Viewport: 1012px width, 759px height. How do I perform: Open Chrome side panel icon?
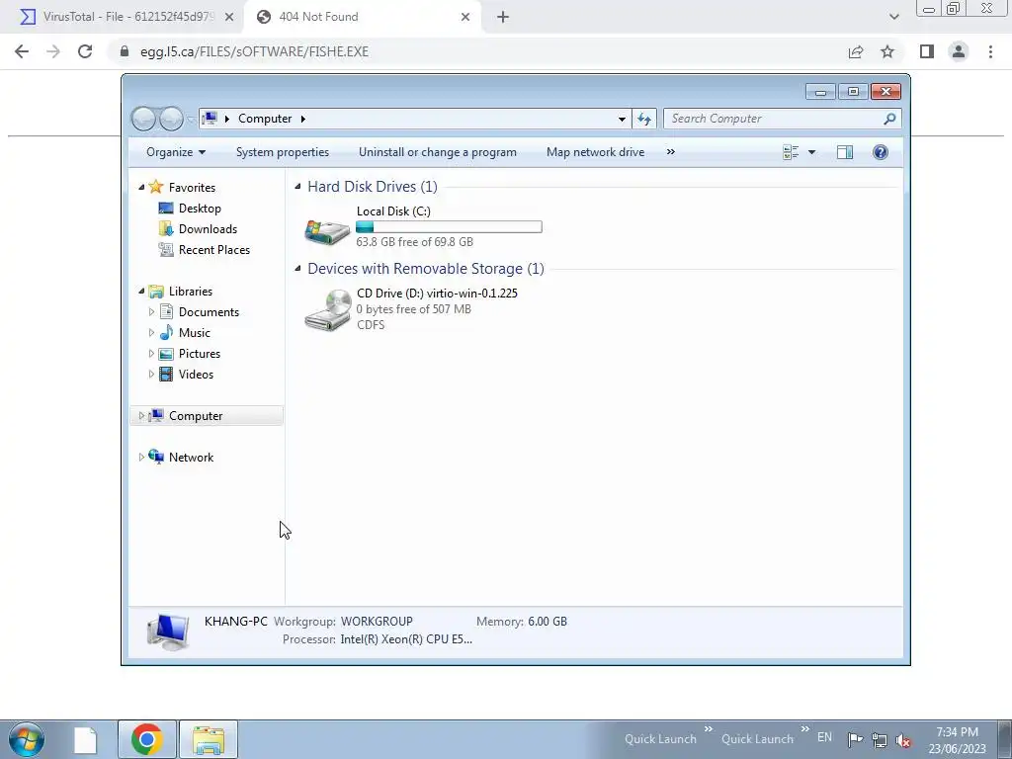point(927,51)
